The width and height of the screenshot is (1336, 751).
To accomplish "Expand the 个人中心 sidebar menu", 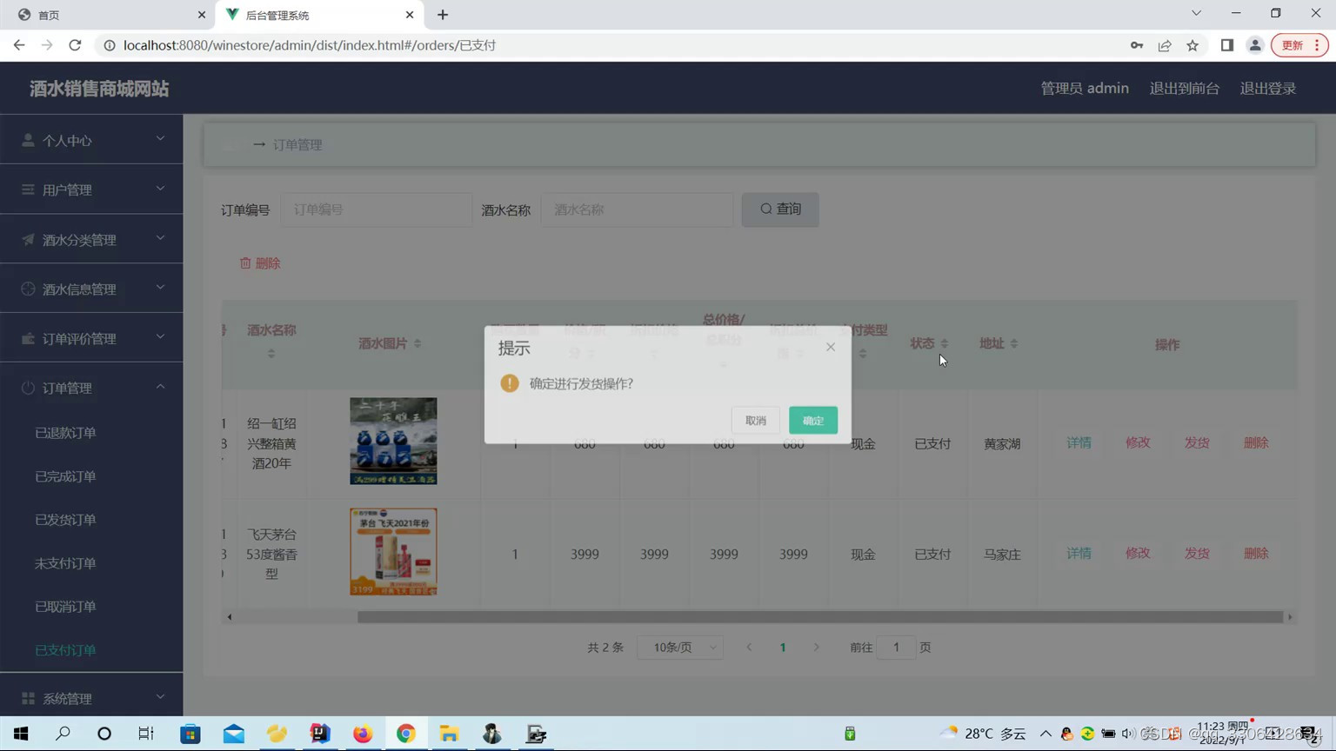I will tap(91, 140).
